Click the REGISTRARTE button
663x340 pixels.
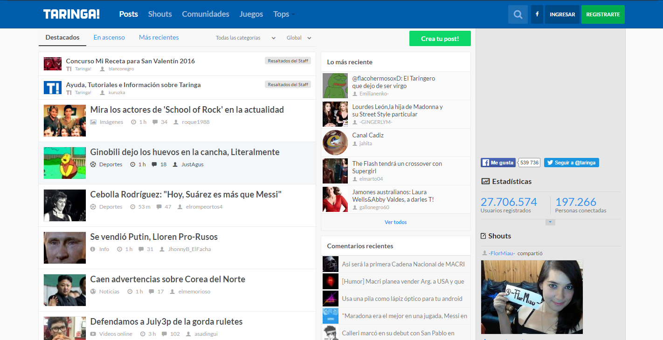pos(603,14)
